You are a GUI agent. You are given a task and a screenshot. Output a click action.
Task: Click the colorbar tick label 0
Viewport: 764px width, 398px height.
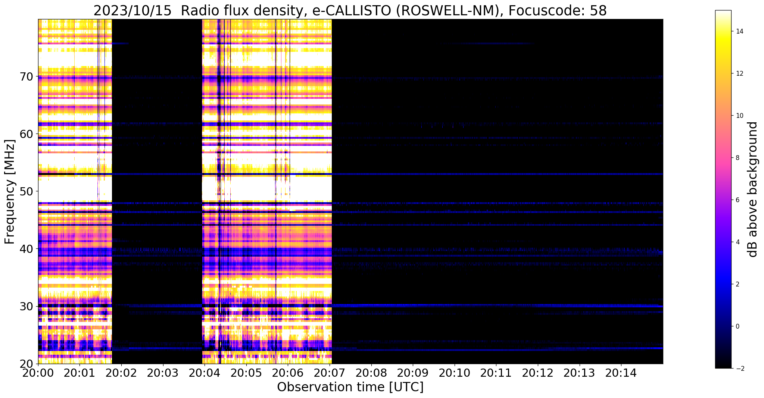pos(737,326)
